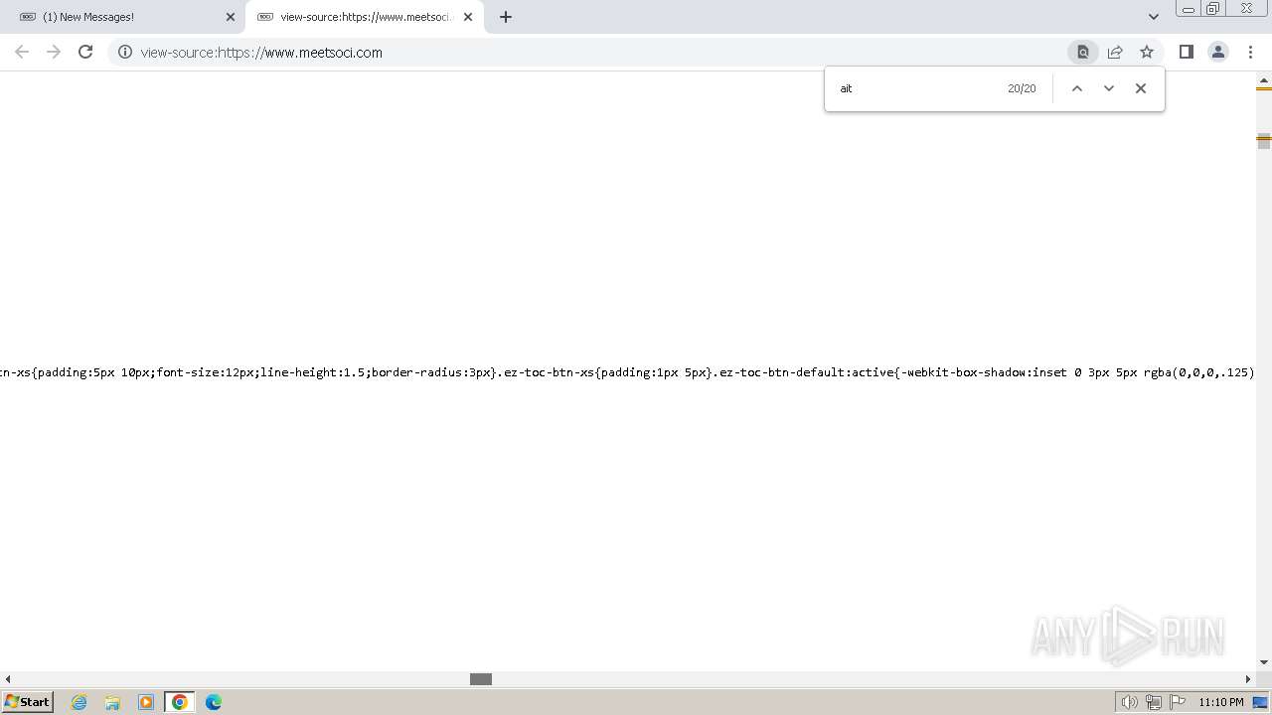The image size is (1272, 715).
Task: Open Chrome three-dot menu
Action: [1250, 52]
